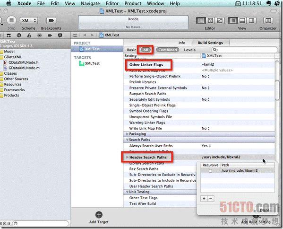Click the Add Target button
Screen dimensions: 283x229
[99, 218]
